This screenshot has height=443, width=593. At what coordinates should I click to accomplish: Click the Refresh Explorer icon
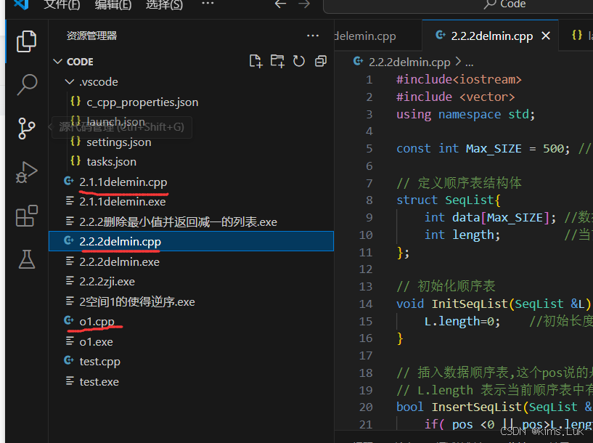pos(299,61)
